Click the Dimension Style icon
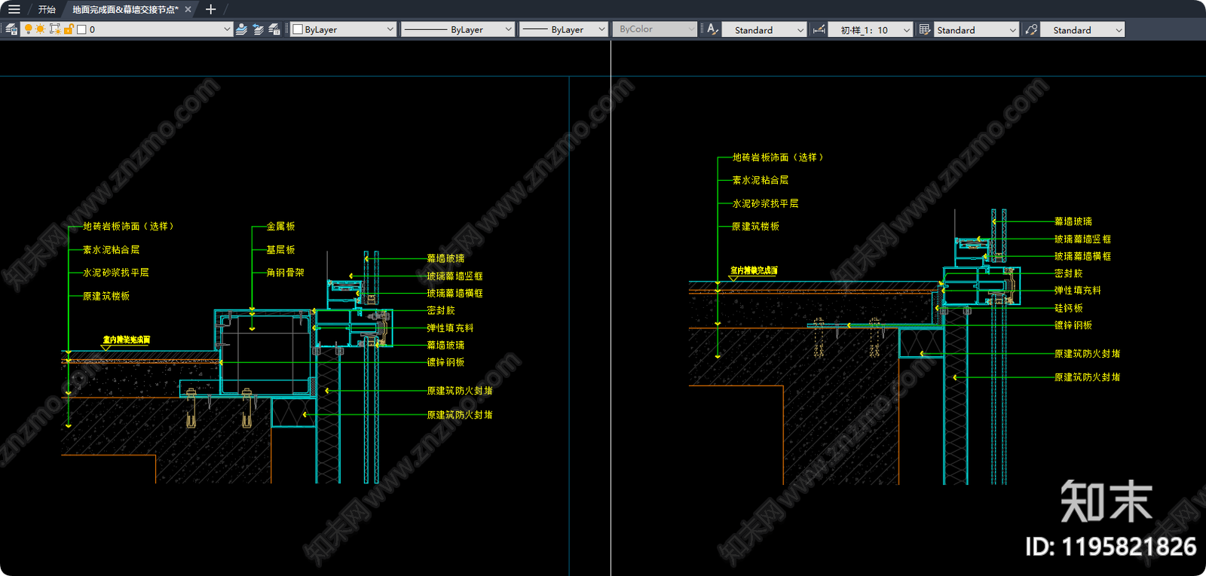 [x=819, y=29]
